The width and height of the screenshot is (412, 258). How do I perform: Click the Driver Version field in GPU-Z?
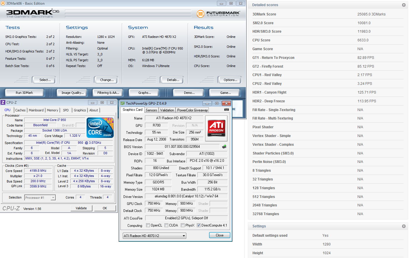point(186,196)
